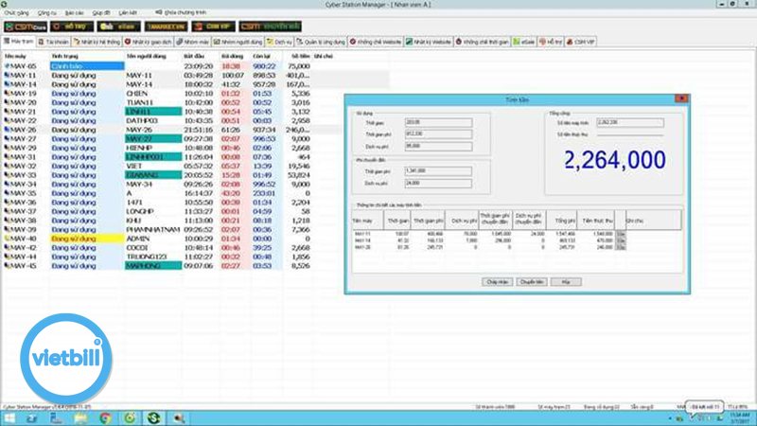This screenshot has width=757, height=426.
Task: Select the MAY-40 machine row icon
Action: (8, 240)
